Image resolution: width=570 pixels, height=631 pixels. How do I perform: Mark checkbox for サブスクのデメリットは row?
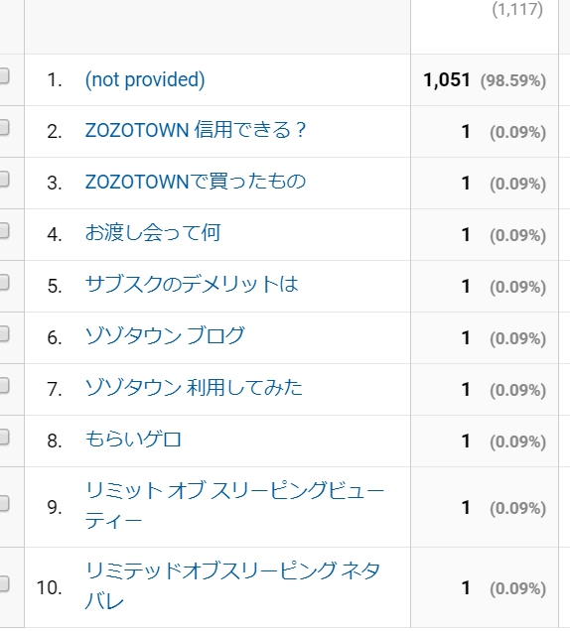point(3,283)
